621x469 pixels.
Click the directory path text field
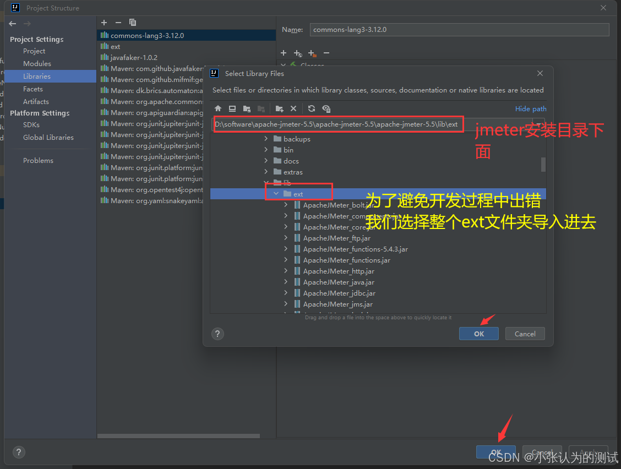(372, 124)
